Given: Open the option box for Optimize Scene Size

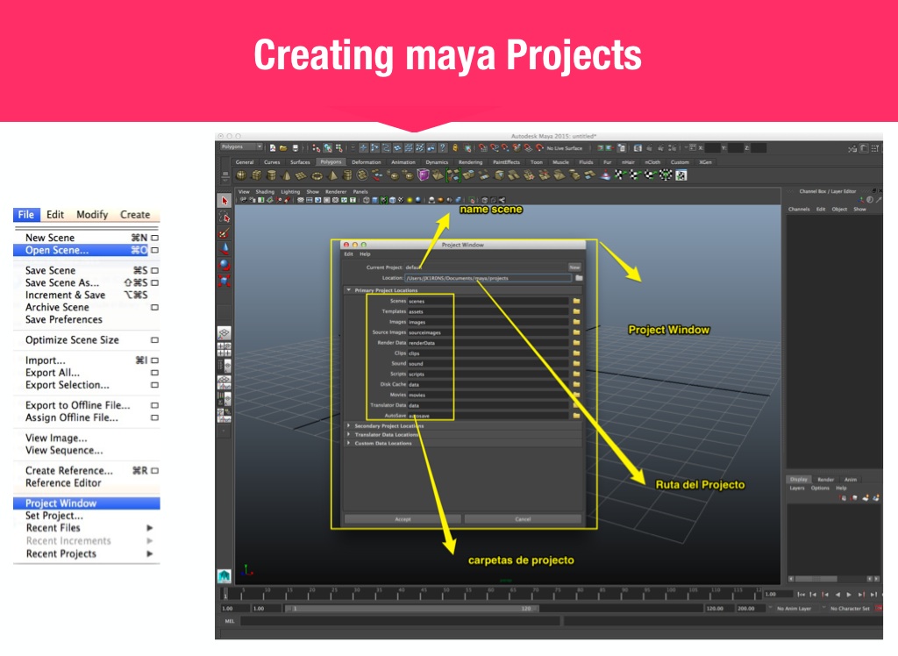Looking at the screenshot, I should pyautogui.click(x=154, y=340).
